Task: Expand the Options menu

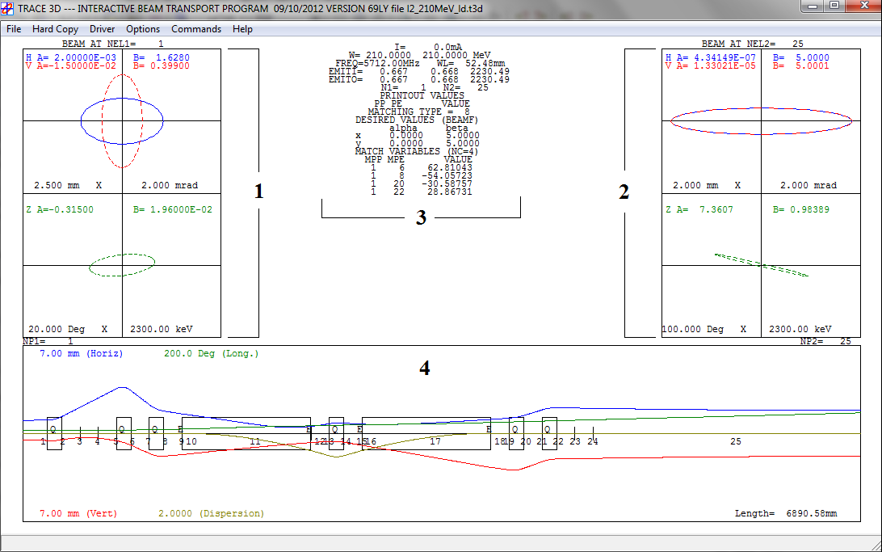Action: click(x=143, y=29)
